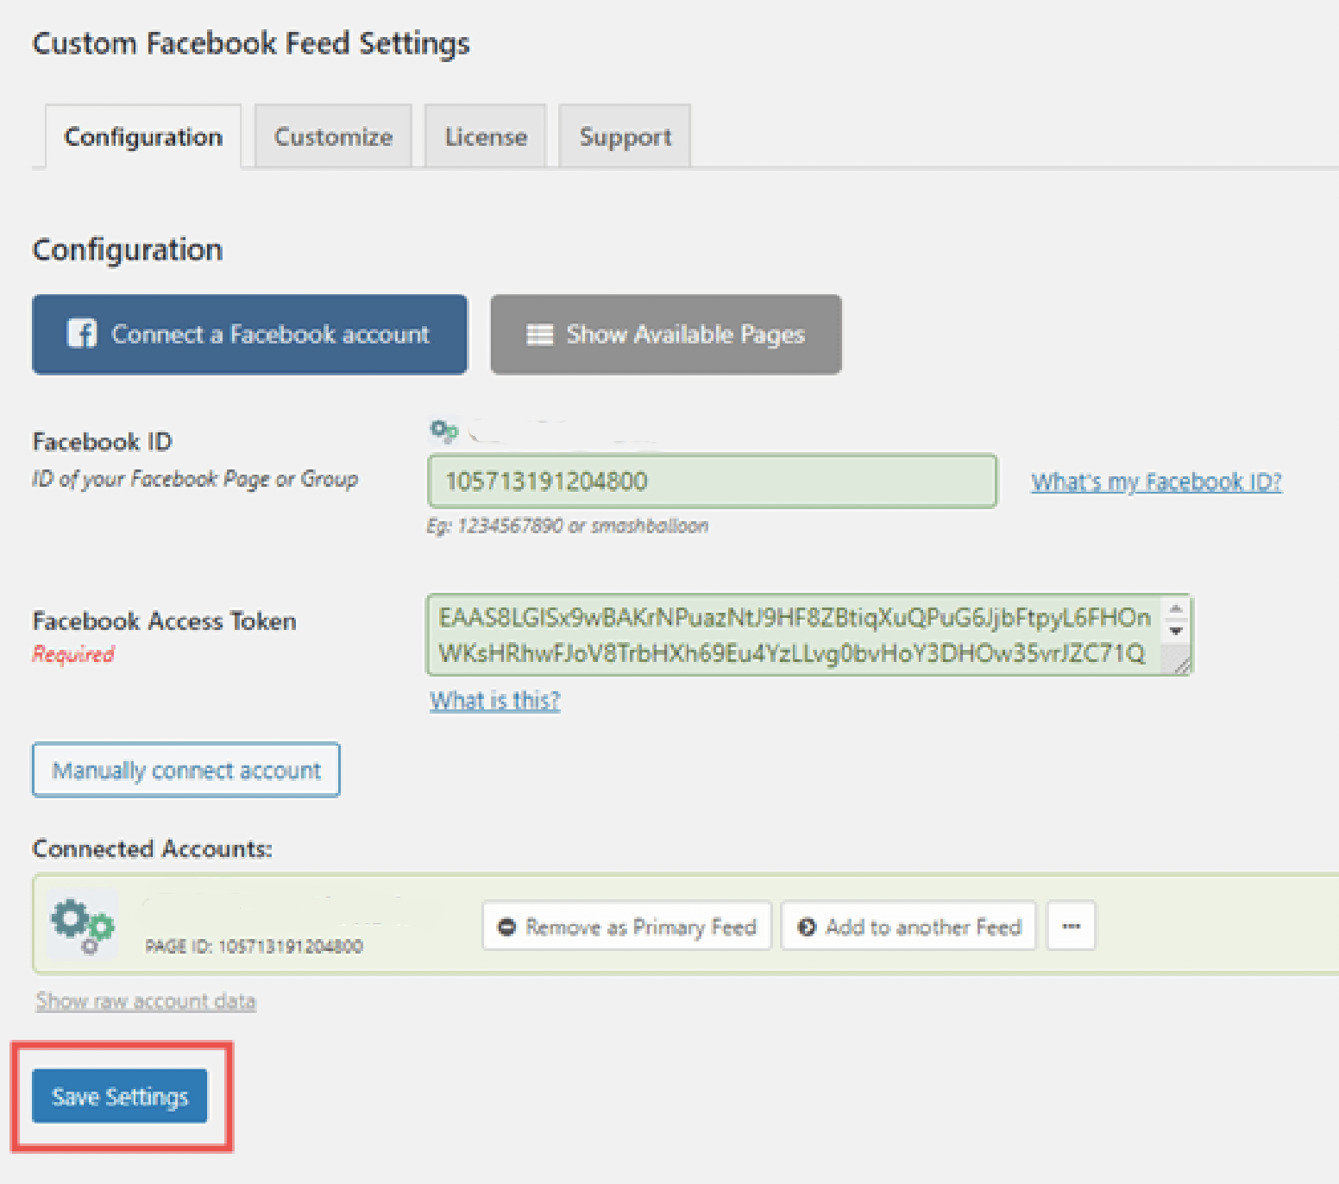Open "What's my Facebook ID?" link
Screen dimensions: 1339x1184
1156,482
